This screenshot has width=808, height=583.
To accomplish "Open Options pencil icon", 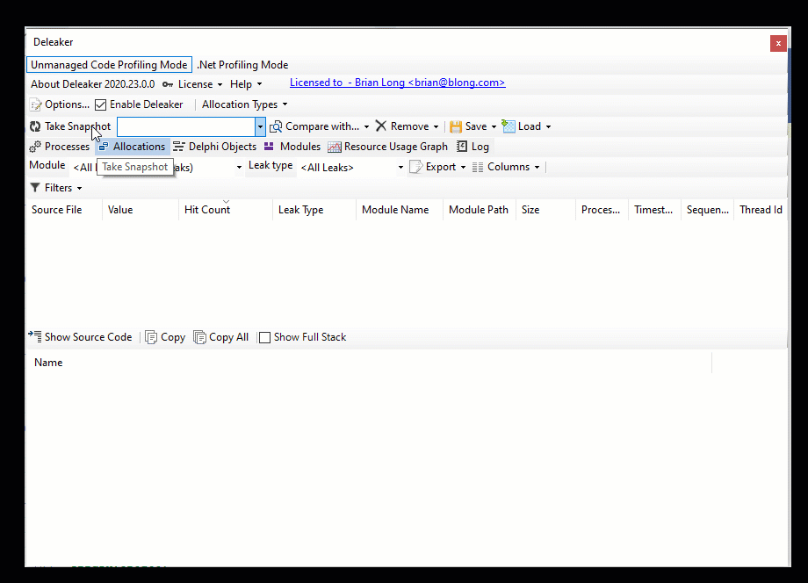I will coord(35,105).
